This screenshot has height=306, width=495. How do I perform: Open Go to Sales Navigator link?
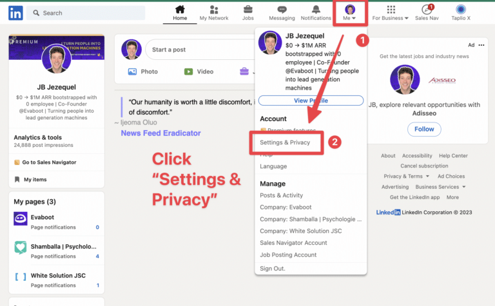(x=49, y=162)
